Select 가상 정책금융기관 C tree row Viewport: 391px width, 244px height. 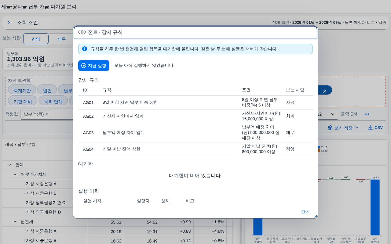45,203
